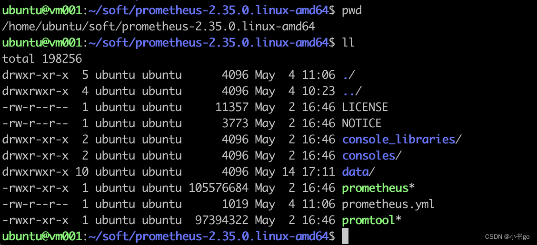Click the /home/ubuntu/soft path output line
The width and height of the screenshot is (537, 245).
click(x=159, y=26)
